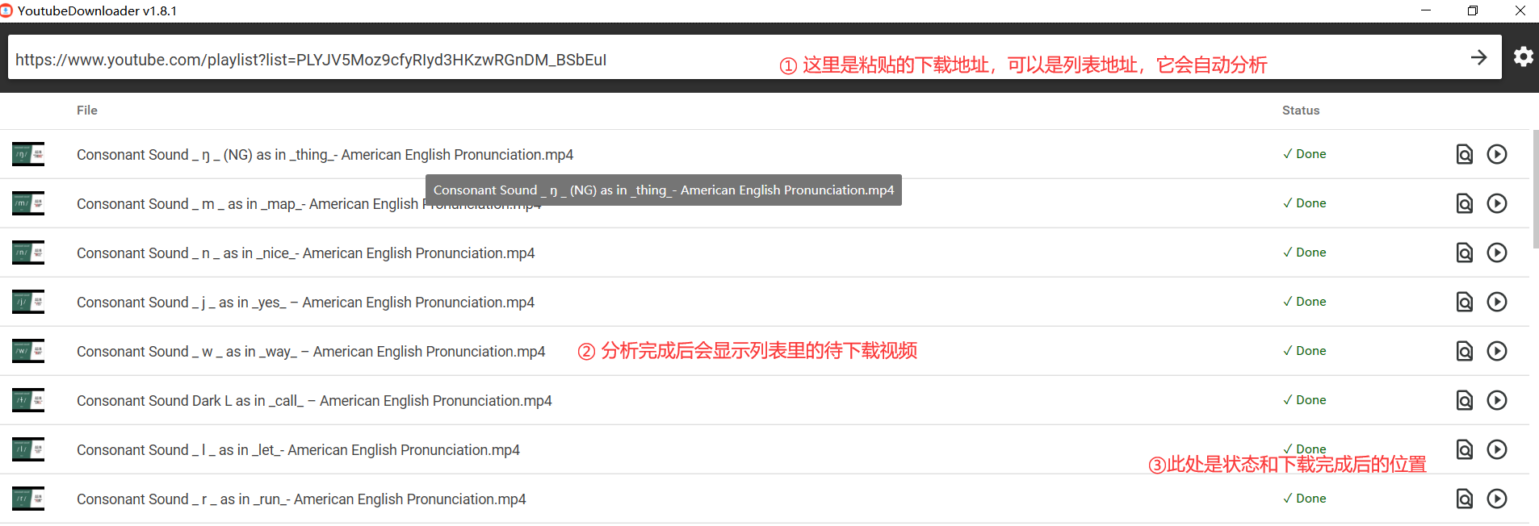
Task: Select the 'l as in _let_' file name
Action: [298, 450]
